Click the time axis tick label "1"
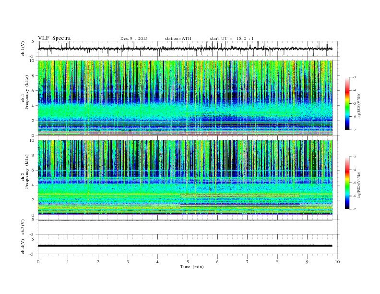The image size is (380, 294). 68,262
